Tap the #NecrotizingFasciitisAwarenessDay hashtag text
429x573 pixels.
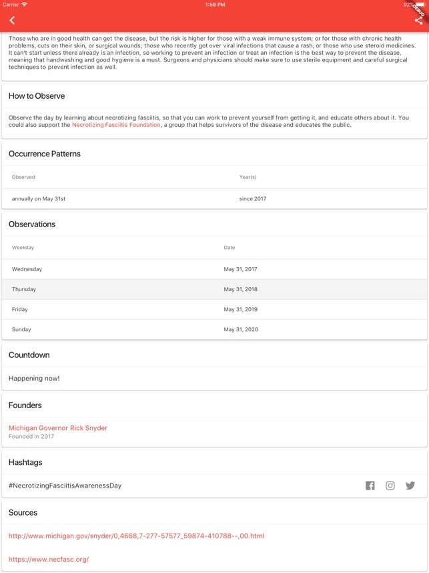pos(65,486)
